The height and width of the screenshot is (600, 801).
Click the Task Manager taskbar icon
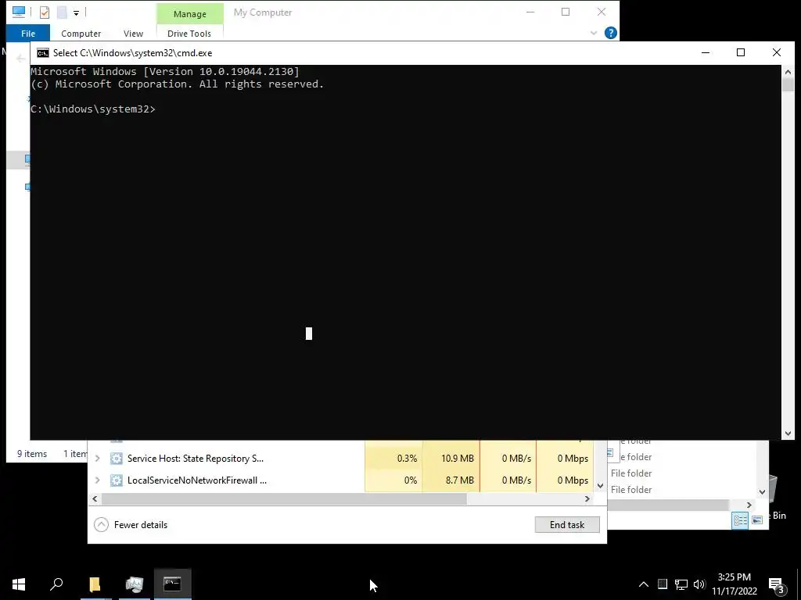(135, 584)
